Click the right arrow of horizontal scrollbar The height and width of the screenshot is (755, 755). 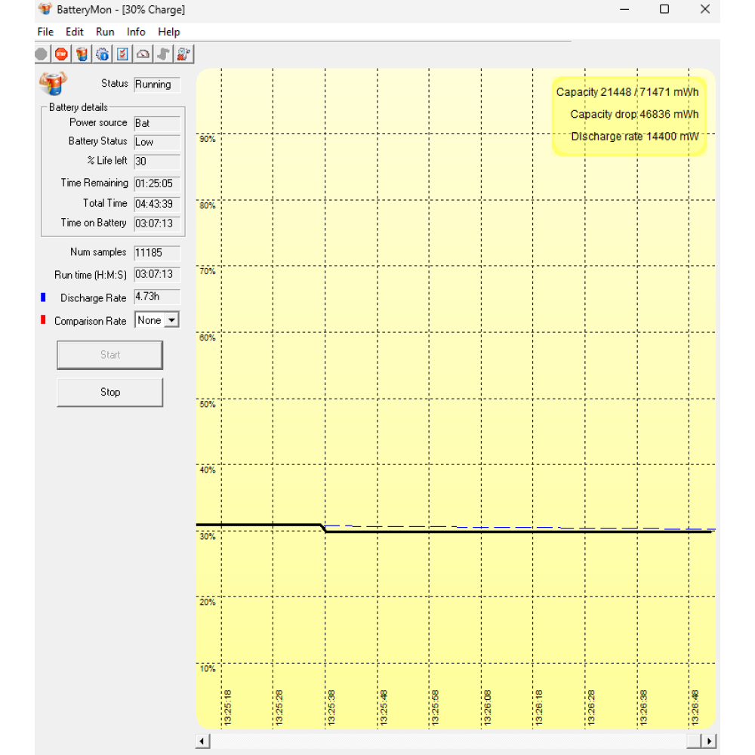pyautogui.click(x=709, y=741)
